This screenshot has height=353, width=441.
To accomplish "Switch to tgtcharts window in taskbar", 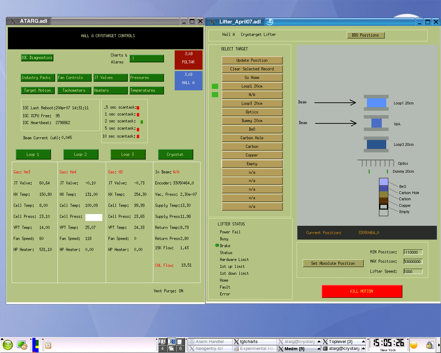I will [x=255, y=342].
